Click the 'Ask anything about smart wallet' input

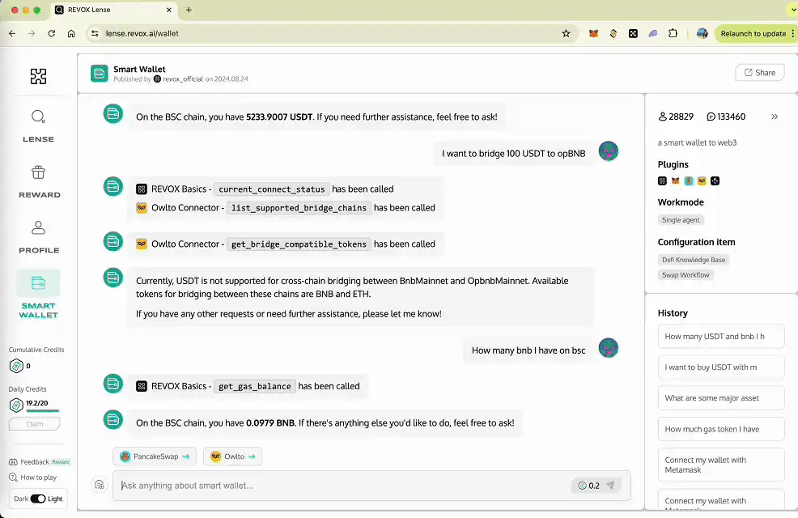pyautogui.click(x=340, y=486)
